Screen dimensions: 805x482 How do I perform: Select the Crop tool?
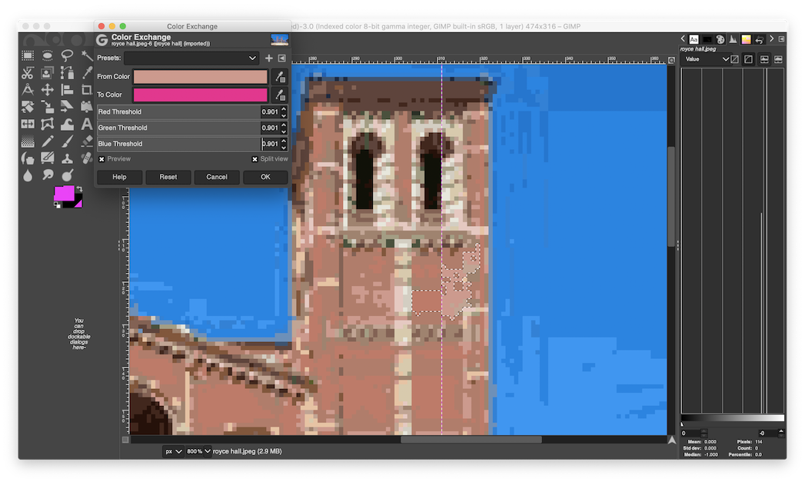click(x=86, y=90)
